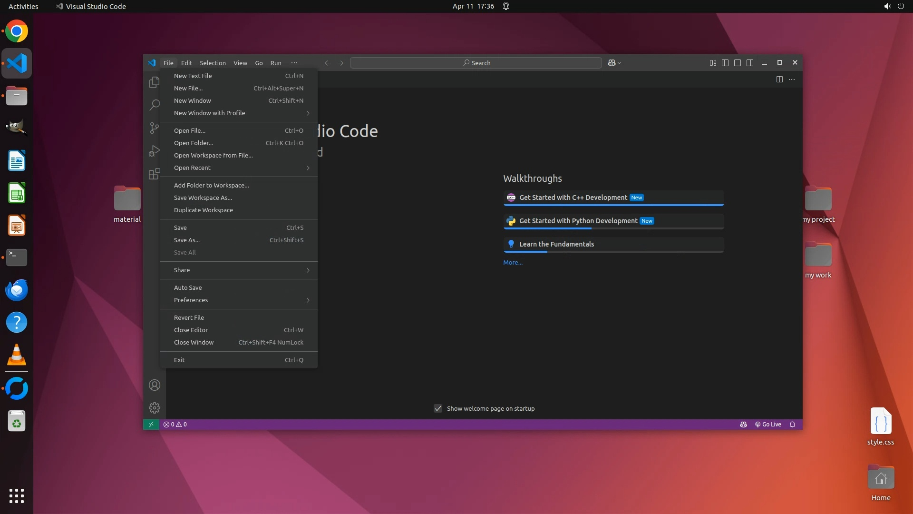913x514 pixels.
Task: Select Save As... menu entry
Action: point(187,240)
